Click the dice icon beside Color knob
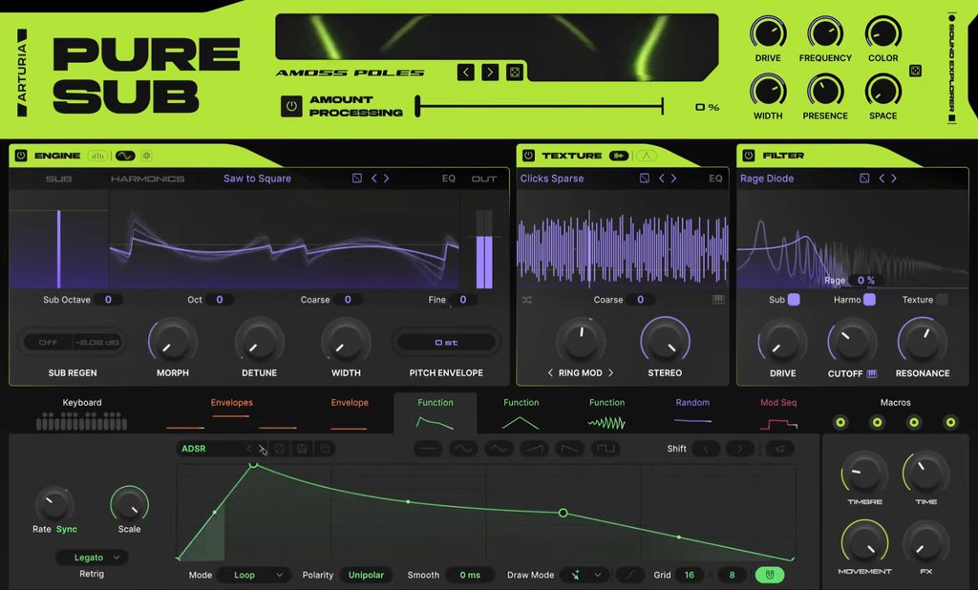This screenshot has width=978, height=590. pyautogui.click(x=915, y=71)
